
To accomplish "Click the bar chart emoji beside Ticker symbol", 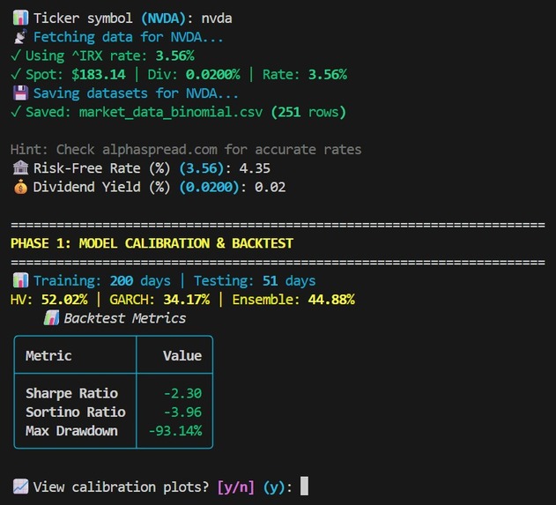I will (x=20, y=18).
